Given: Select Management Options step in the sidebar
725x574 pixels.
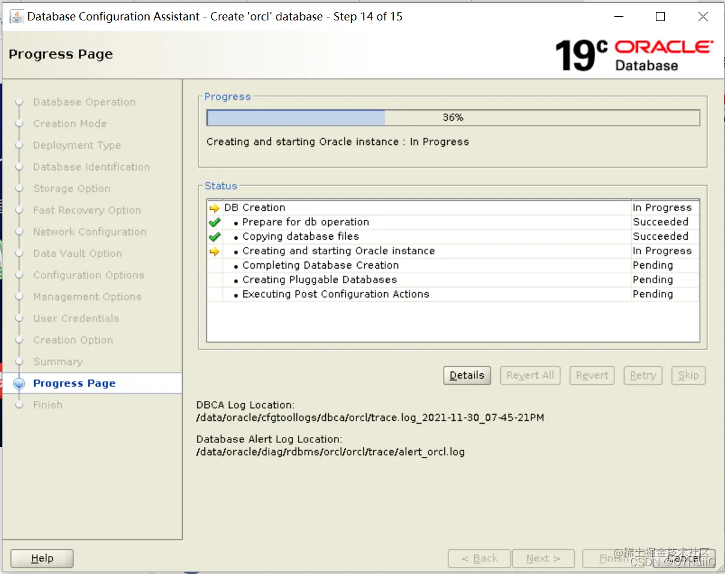Looking at the screenshot, I should pyautogui.click(x=87, y=297).
